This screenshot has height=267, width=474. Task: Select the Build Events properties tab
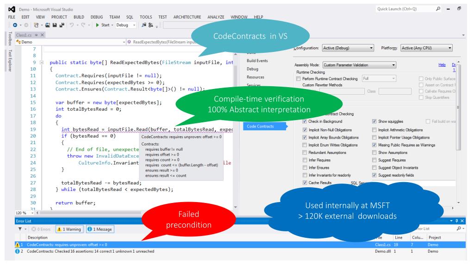[257, 61]
